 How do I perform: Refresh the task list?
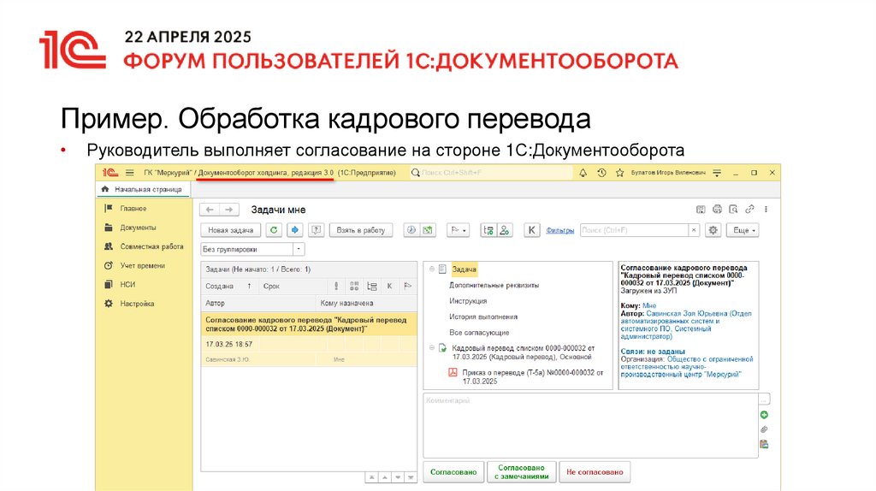coord(274,230)
